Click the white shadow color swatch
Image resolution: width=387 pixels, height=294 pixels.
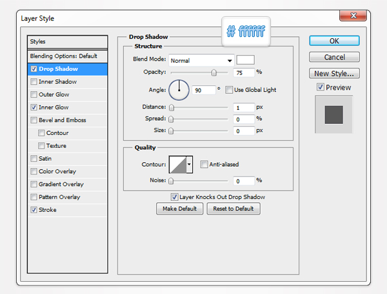[245, 61]
